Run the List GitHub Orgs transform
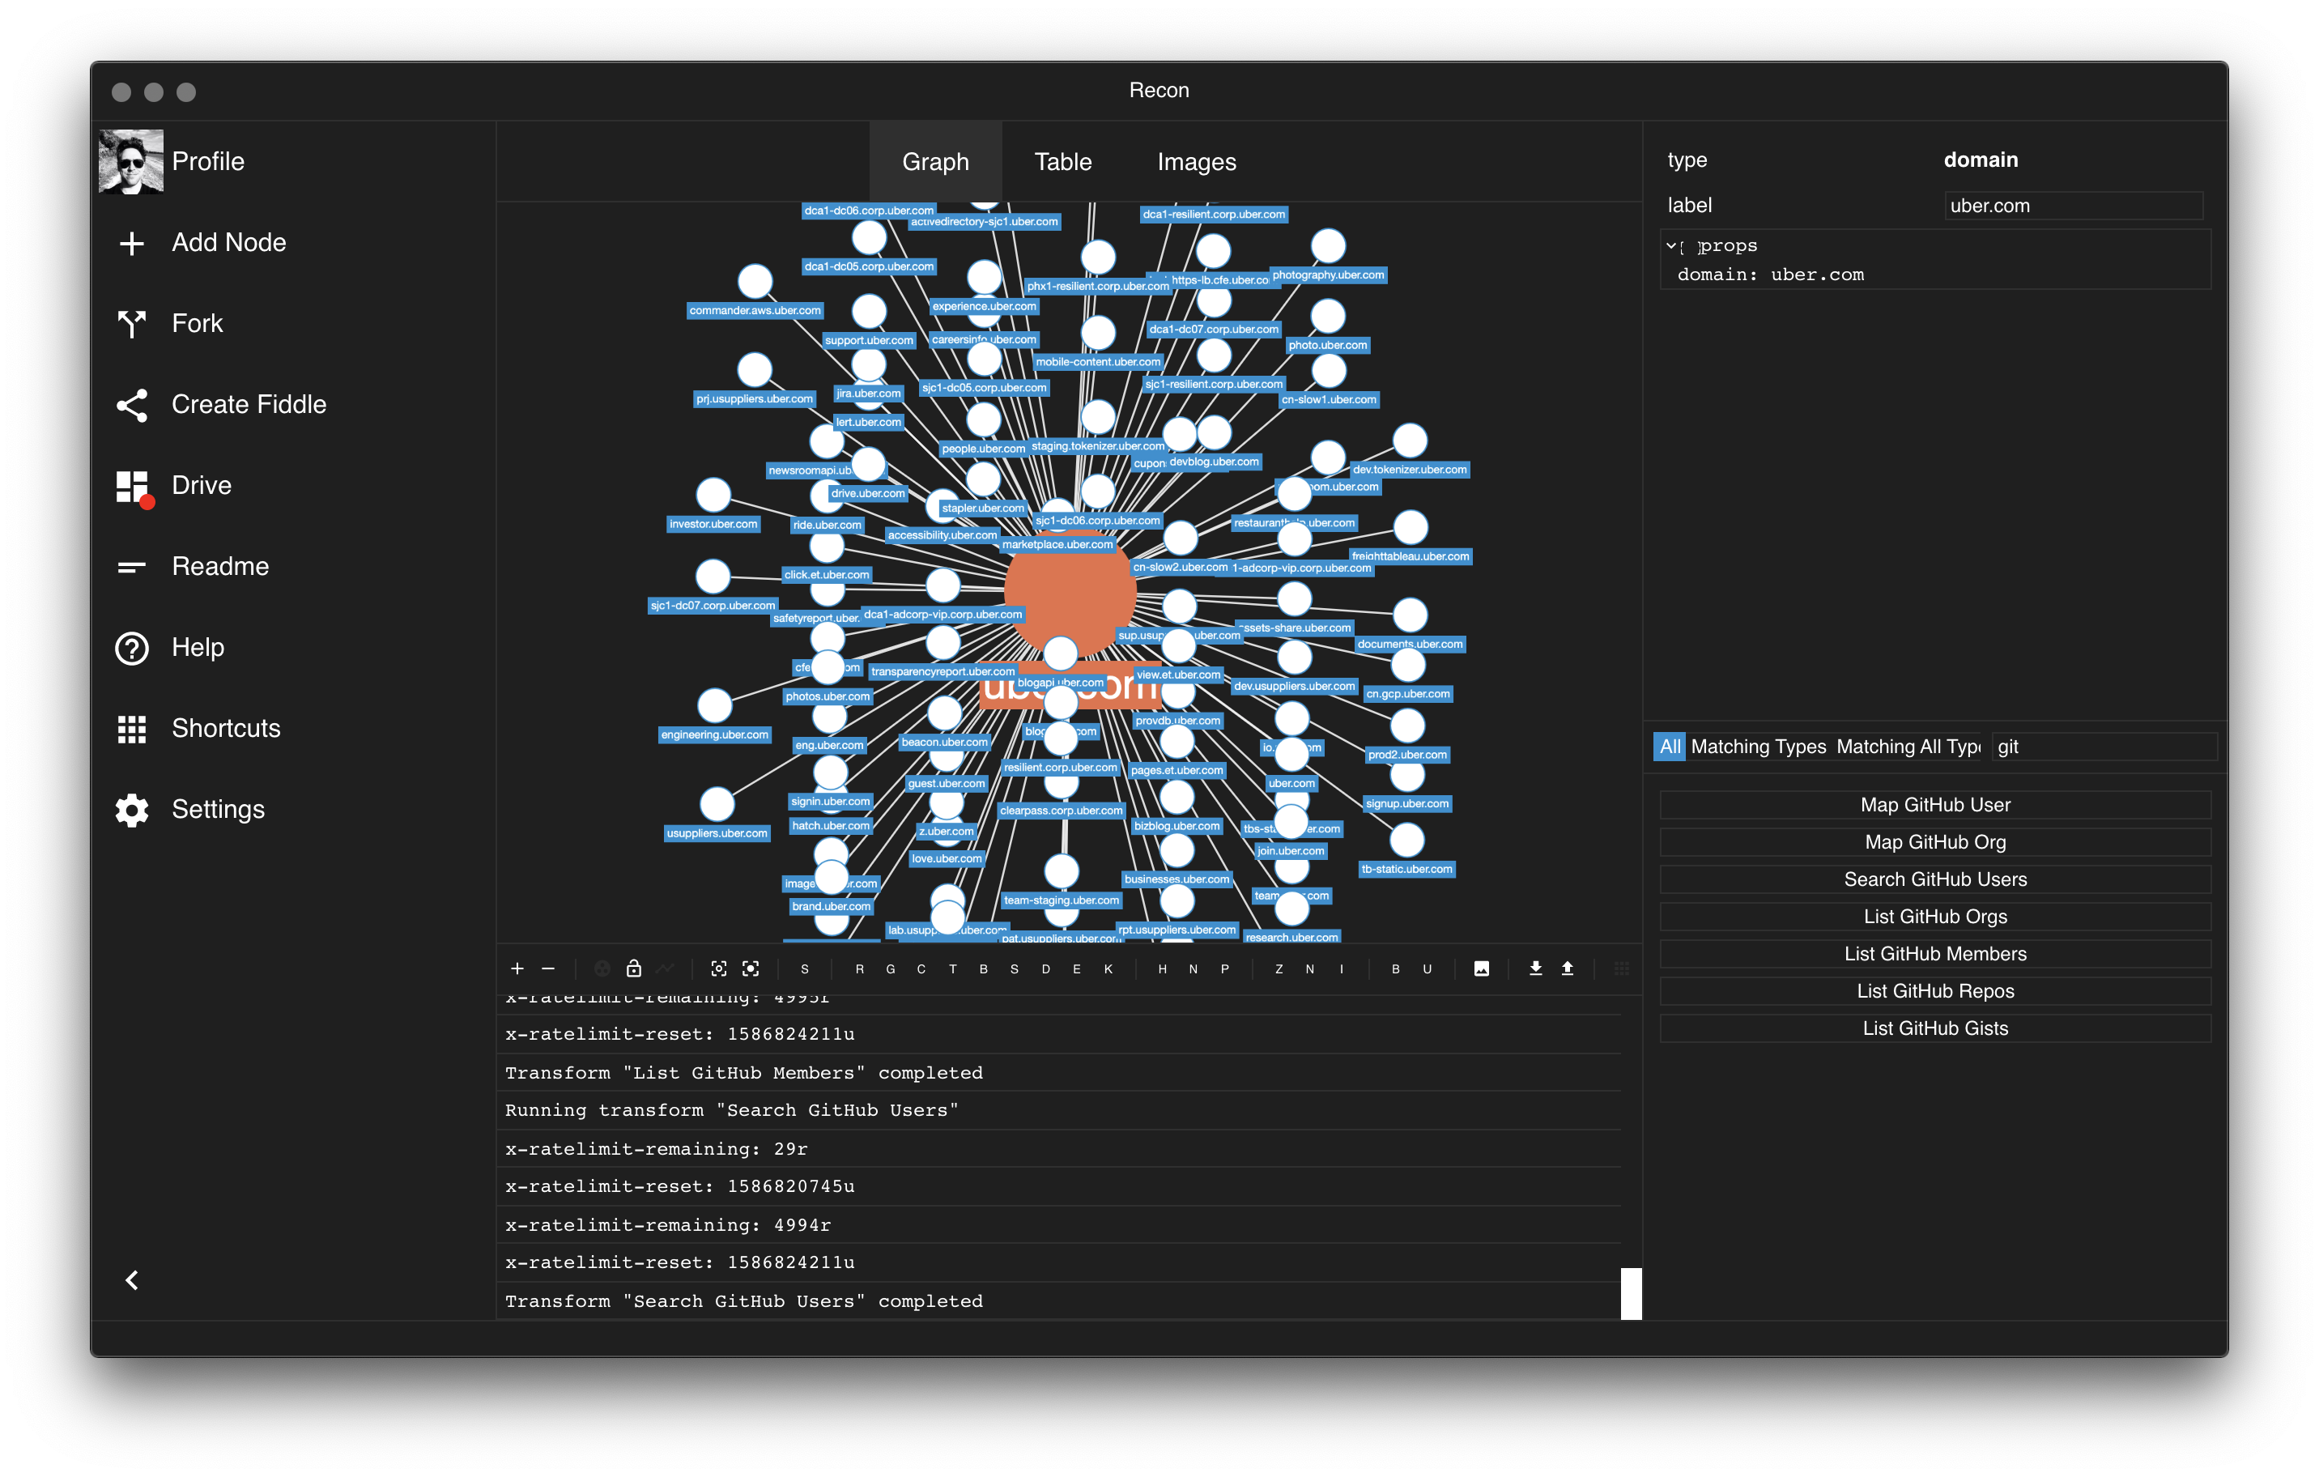2319x1477 pixels. pos(1934,917)
